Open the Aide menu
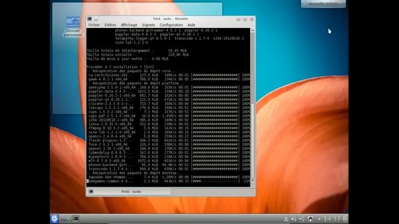This screenshot has height=224, width=399. [191, 25]
